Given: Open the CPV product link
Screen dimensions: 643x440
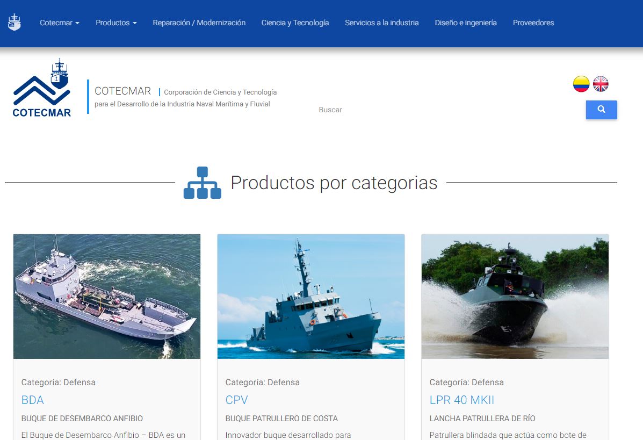Looking at the screenshot, I should point(236,400).
